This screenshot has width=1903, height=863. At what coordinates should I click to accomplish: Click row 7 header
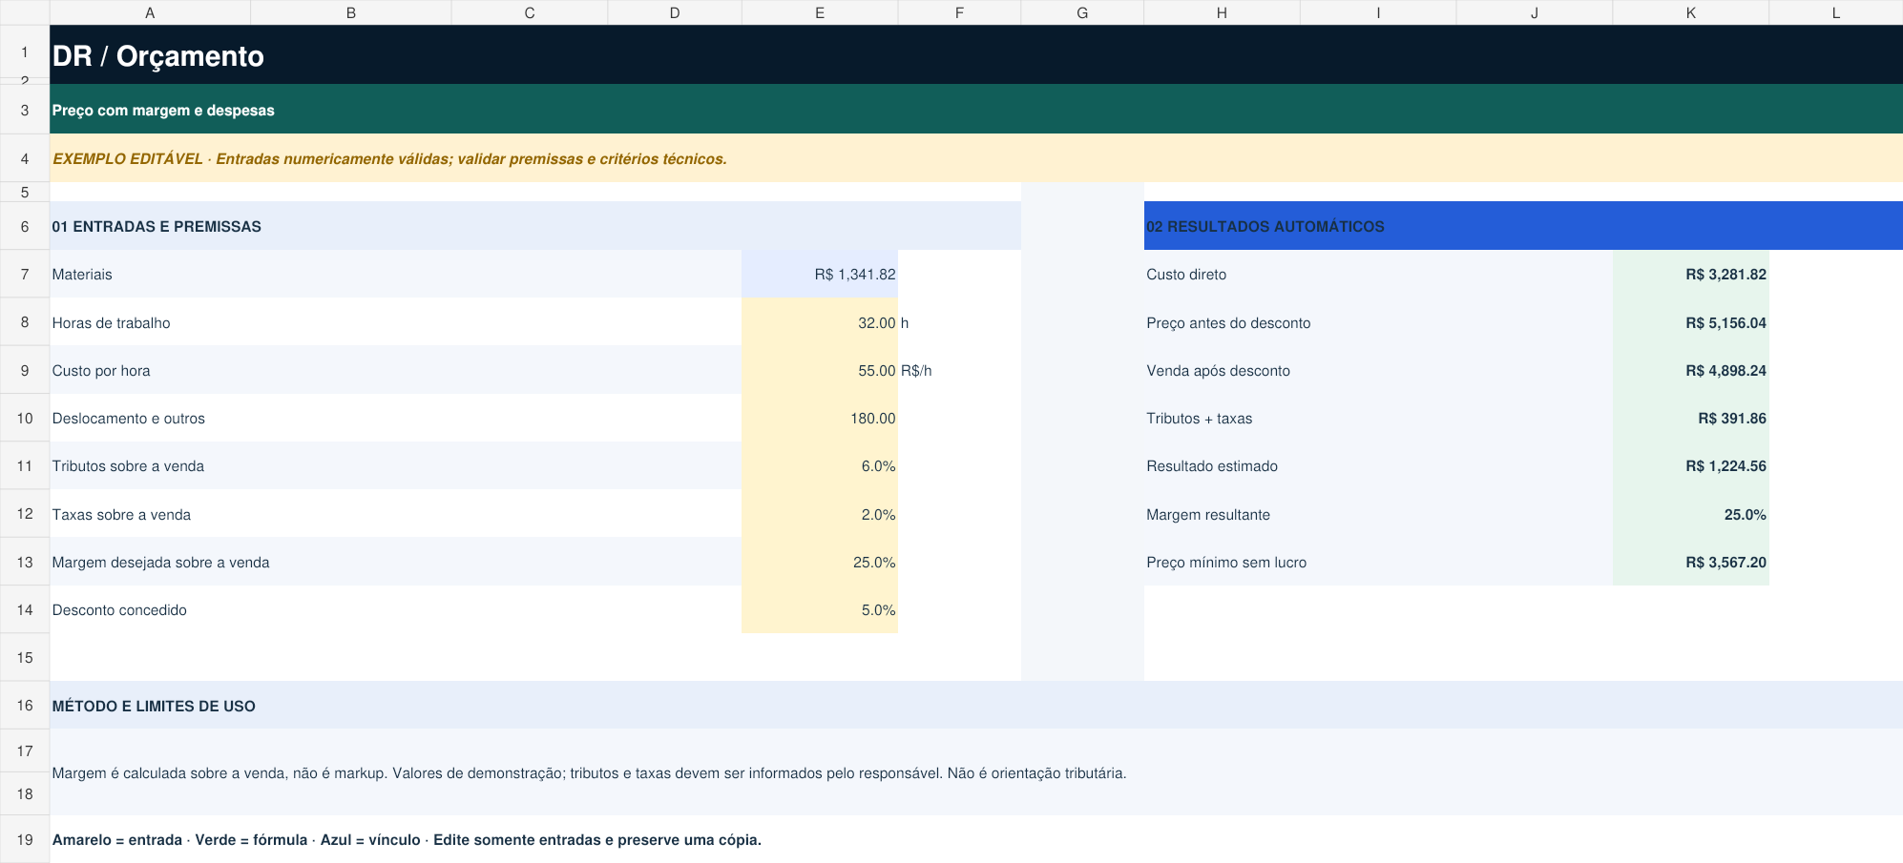(x=25, y=274)
